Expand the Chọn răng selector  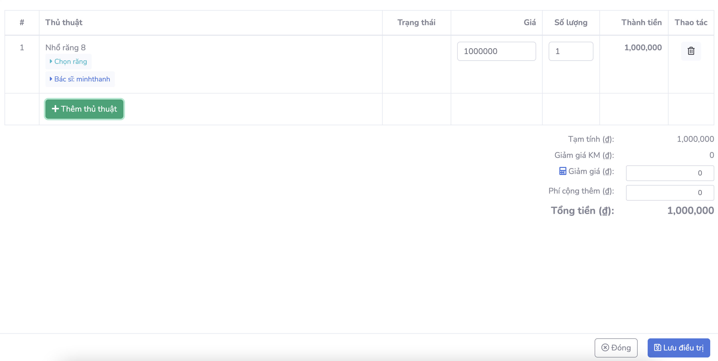[70, 61]
